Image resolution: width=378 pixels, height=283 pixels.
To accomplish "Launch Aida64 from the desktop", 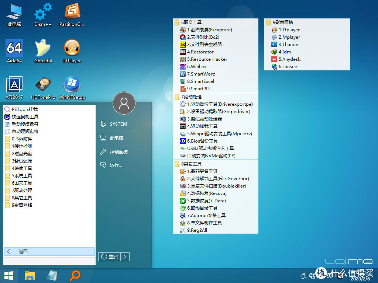I will [x=14, y=51].
